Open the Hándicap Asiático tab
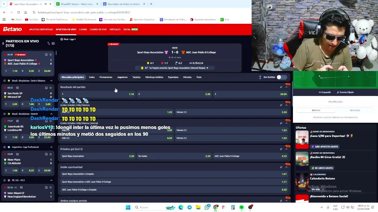Viewport: 378px width, 212px height. (x=154, y=77)
